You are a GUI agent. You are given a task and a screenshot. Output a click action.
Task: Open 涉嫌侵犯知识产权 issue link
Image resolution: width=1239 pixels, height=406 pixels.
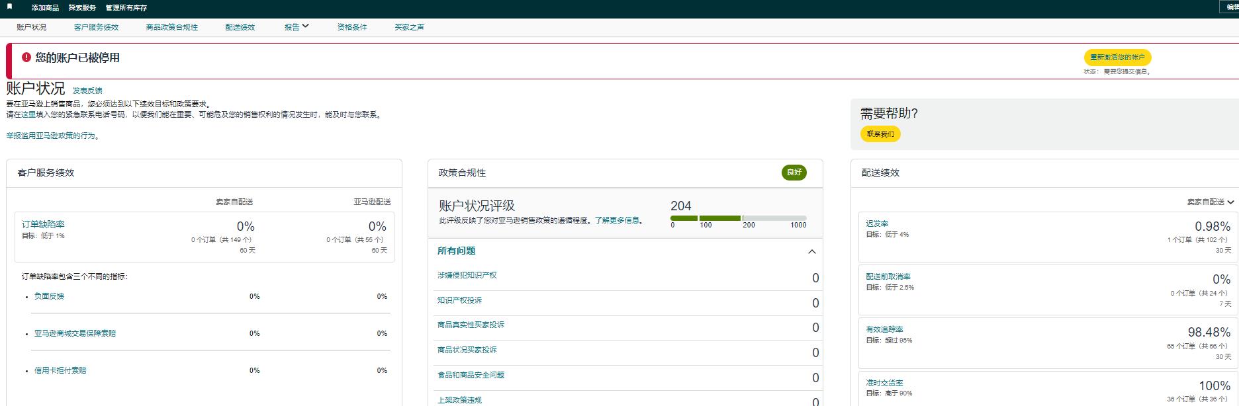click(467, 275)
